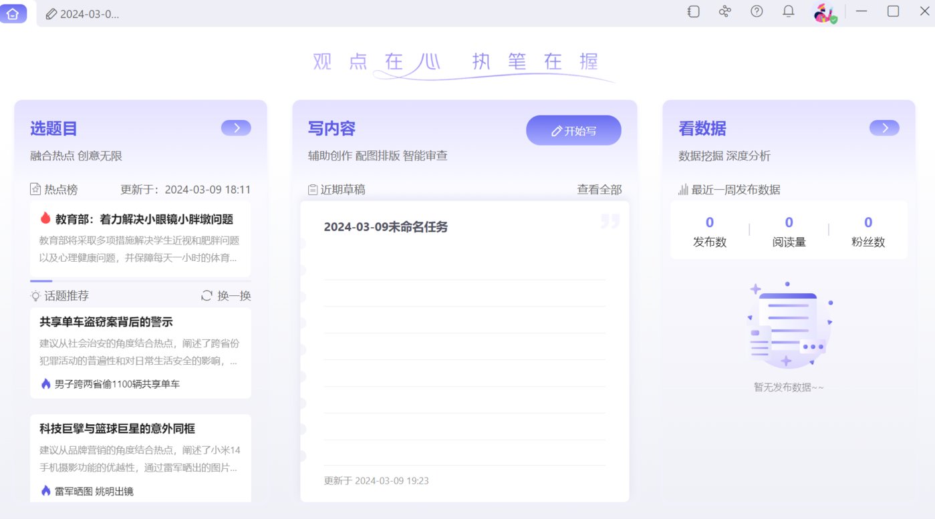Click the 融合热点 创意无限 subtitle
This screenshot has width=935, height=519.
pyautogui.click(x=76, y=156)
